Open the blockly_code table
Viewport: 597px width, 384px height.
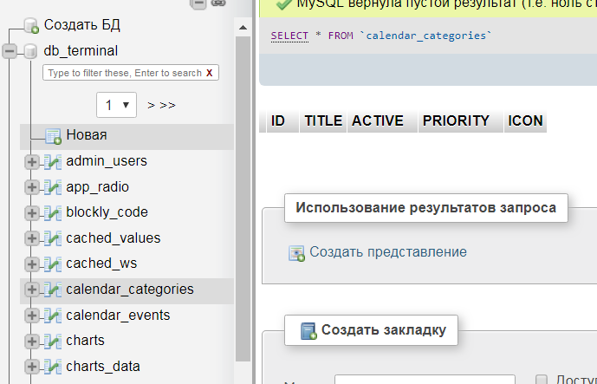[x=107, y=212]
